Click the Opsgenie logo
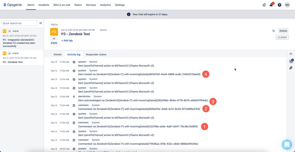Screen dimensions: 295x152 [x=13, y=5]
